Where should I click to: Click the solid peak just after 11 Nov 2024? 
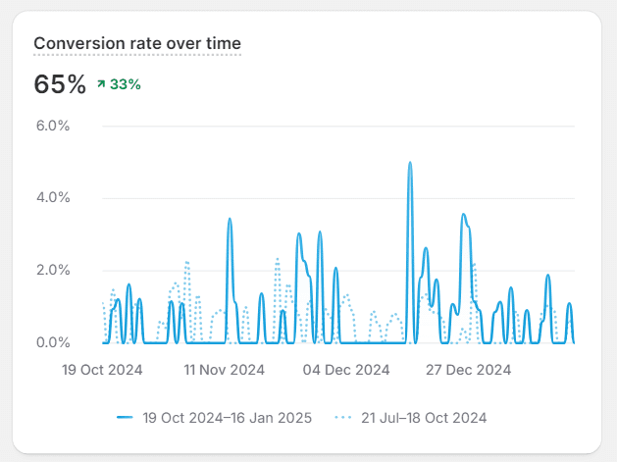[x=230, y=221]
